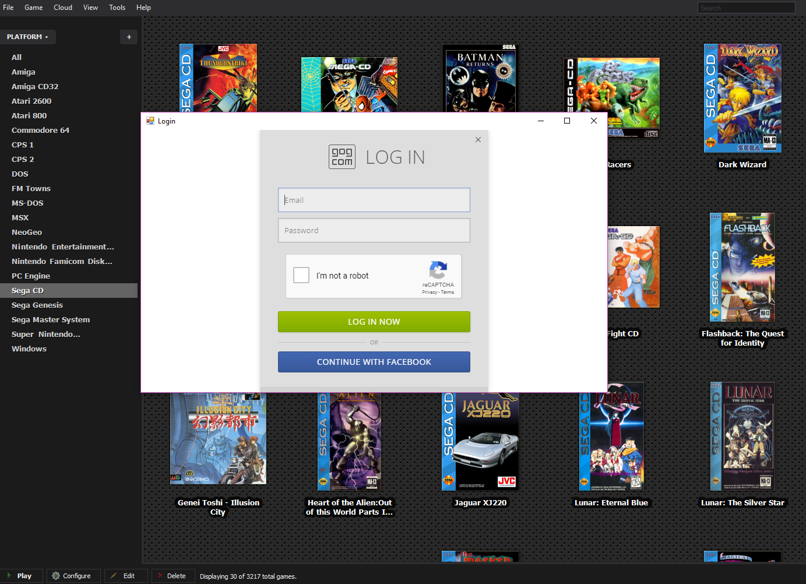Expand the PLATFORM dropdown header
Viewport: 806px width, 584px height.
[27, 37]
